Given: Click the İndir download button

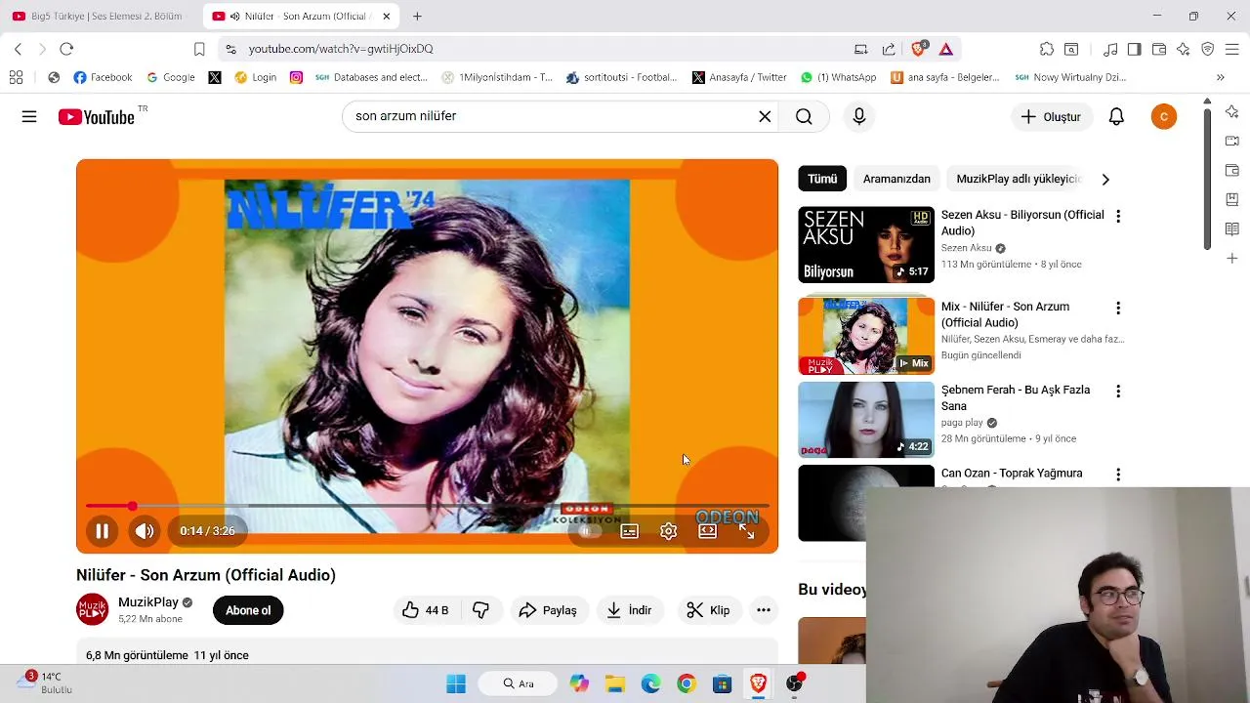Looking at the screenshot, I should [x=629, y=610].
